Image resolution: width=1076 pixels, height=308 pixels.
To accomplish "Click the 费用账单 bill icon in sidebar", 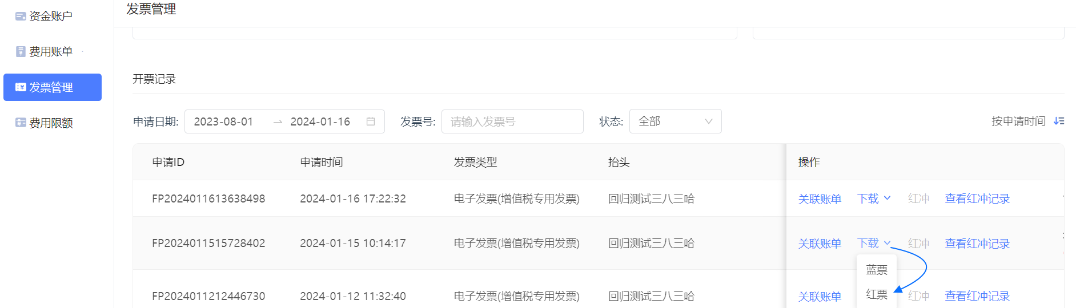I will click(21, 52).
